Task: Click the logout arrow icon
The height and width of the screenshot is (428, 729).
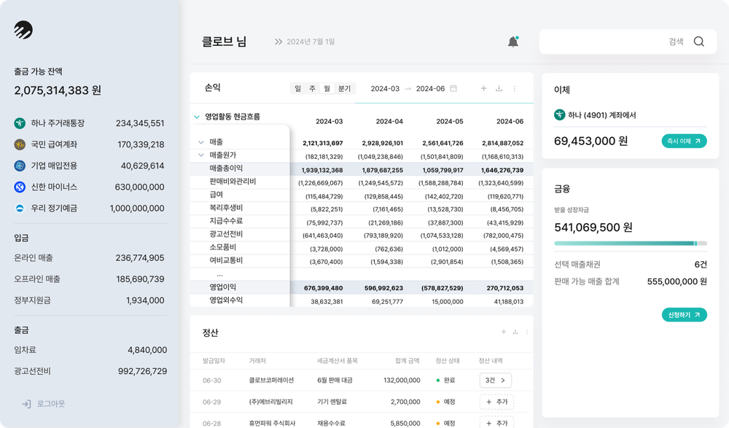Action: pyautogui.click(x=26, y=404)
